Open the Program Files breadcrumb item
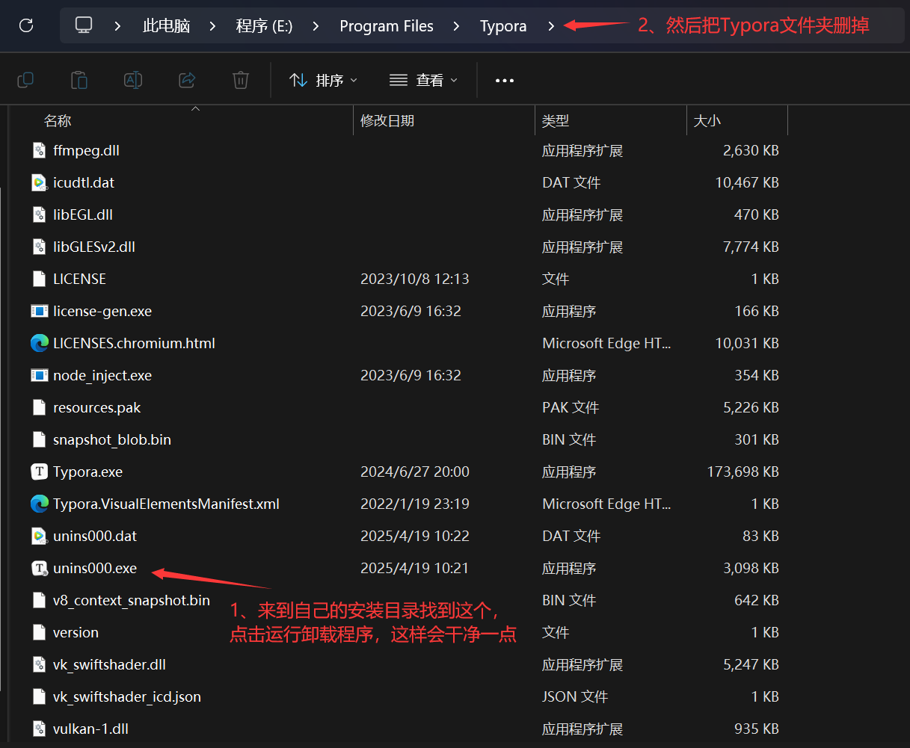 pyautogui.click(x=387, y=25)
